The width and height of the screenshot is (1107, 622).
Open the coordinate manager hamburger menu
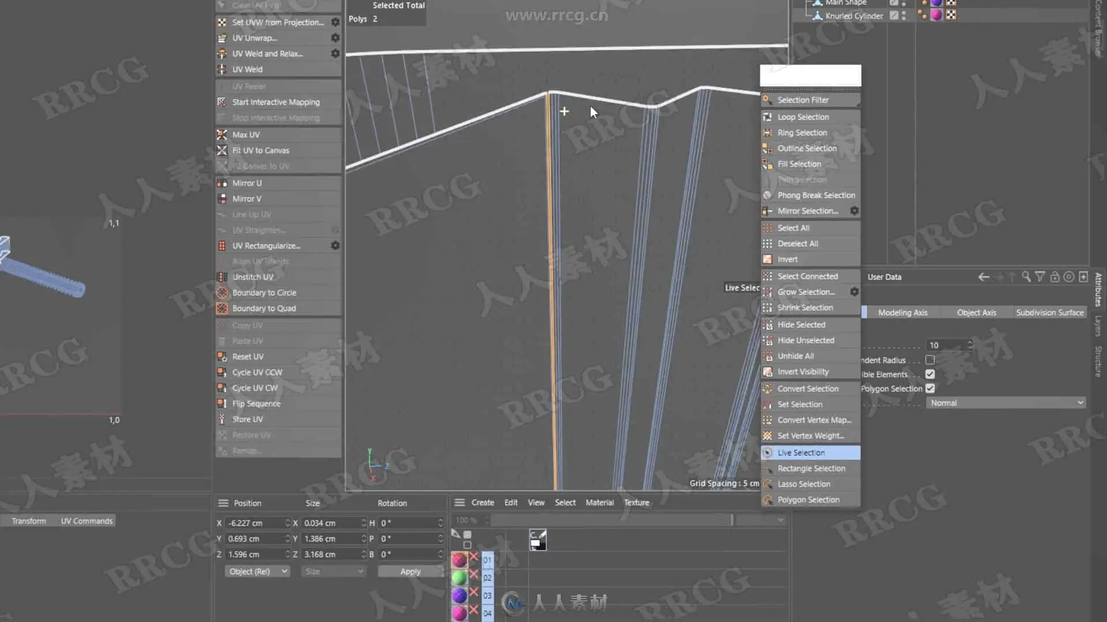tap(223, 503)
